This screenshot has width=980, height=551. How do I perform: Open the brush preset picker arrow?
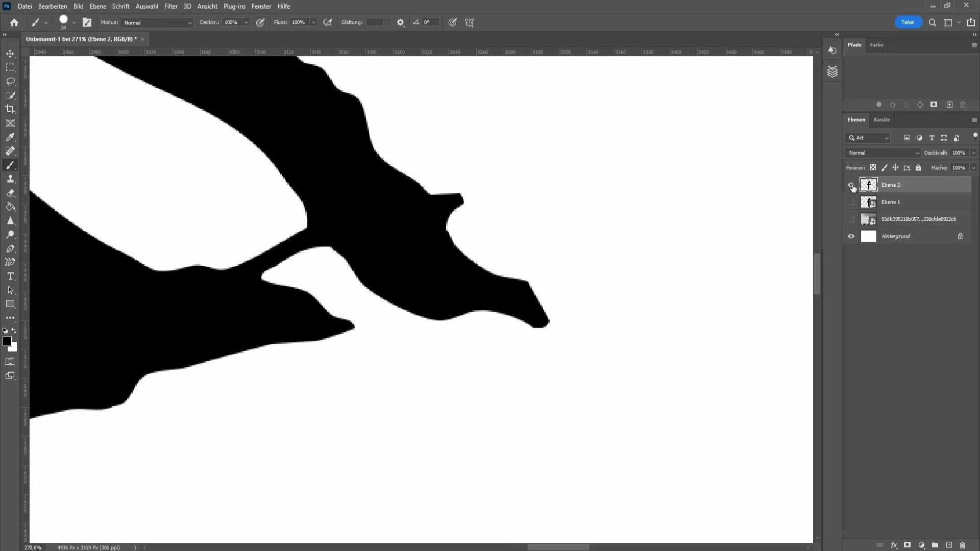(x=74, y=22)
